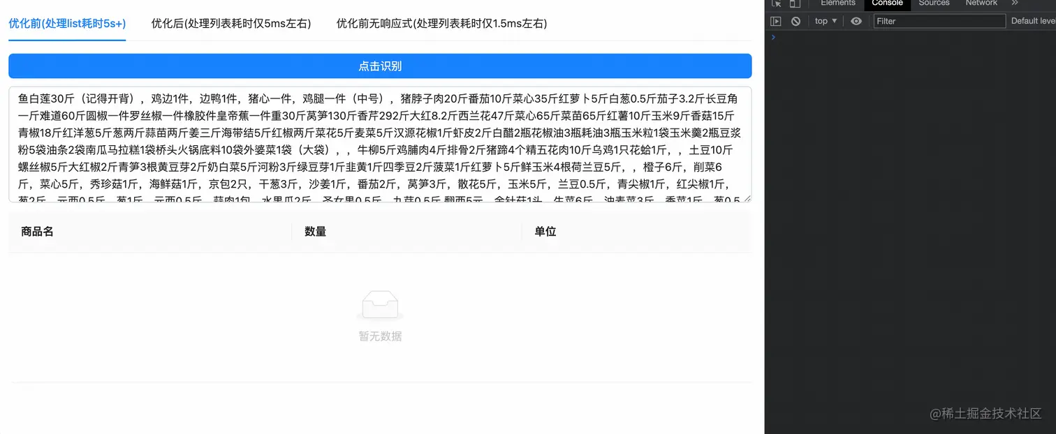Click inside the product list textarea
This screenshot has height=434, width=1056.
point(380,144)
